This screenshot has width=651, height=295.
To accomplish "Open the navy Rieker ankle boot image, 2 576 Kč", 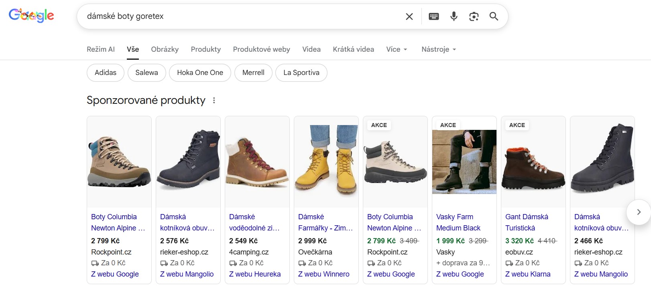I will click(188, 162).
